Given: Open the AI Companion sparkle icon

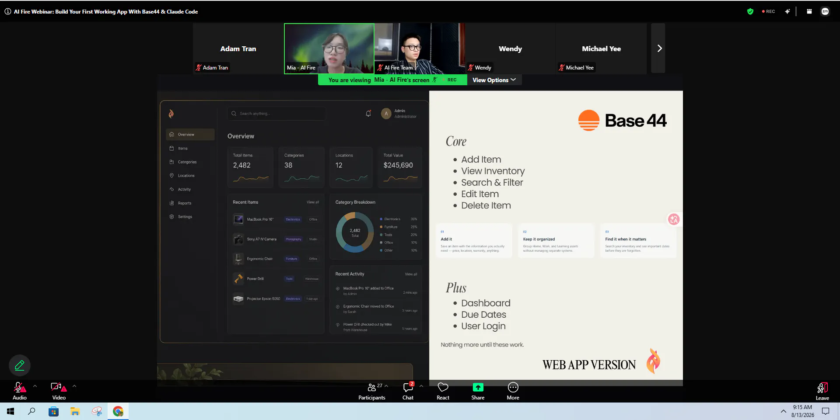Looking at the screenshot, I should tap(787, 12).
